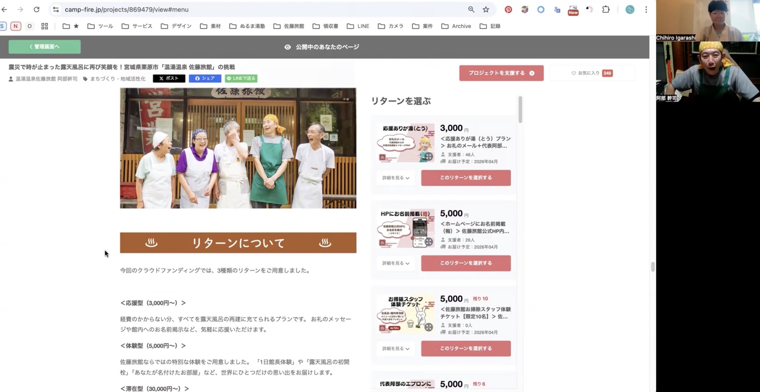This screenshot has width=760, height=392.
Task: Open site information toggle in address bar
Action: click(x=56, y=9)
